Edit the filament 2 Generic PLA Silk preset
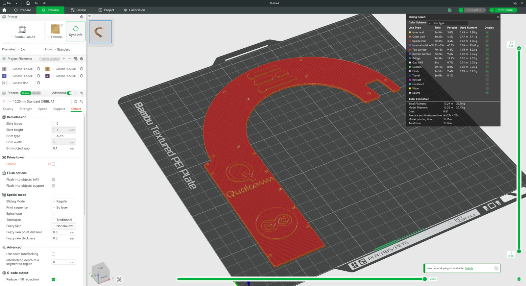The height and width of the screenshot is (286, 526). [x=82, y=69]
